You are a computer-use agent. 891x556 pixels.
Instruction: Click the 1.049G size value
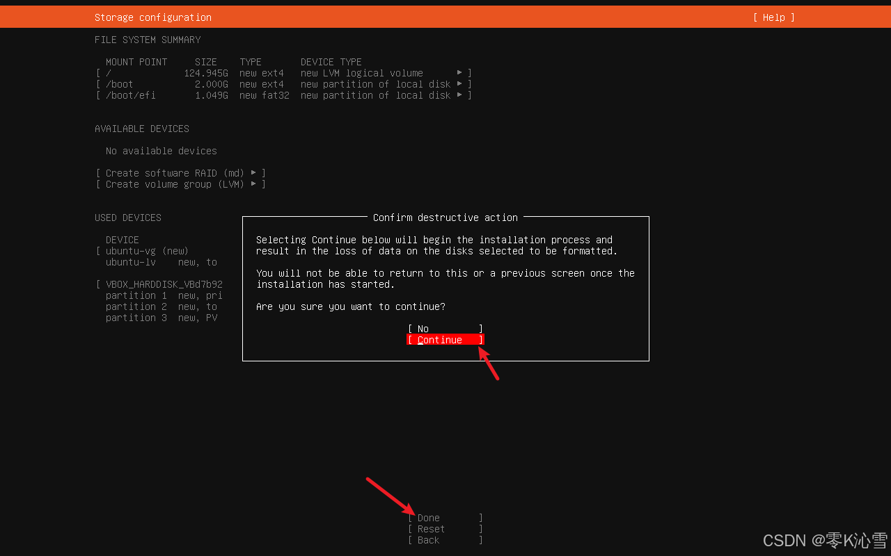tap(212, 95)
